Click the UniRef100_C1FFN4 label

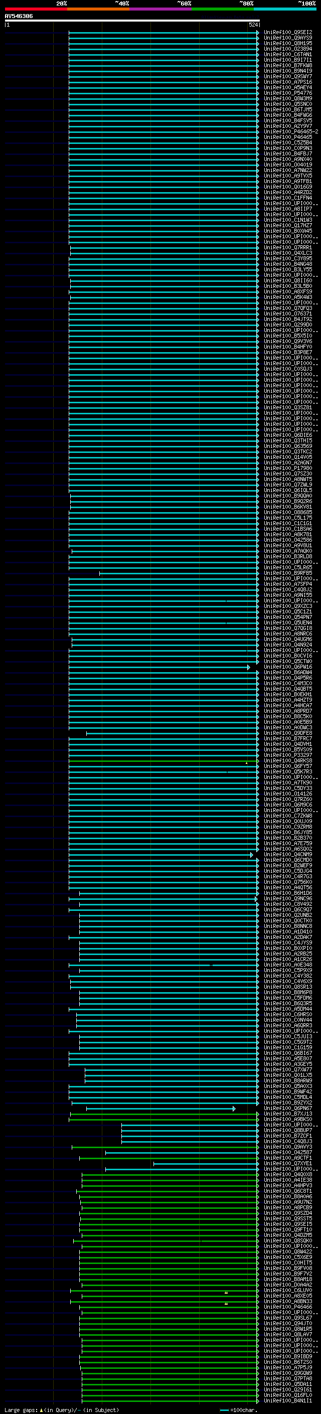pos(288,198)
